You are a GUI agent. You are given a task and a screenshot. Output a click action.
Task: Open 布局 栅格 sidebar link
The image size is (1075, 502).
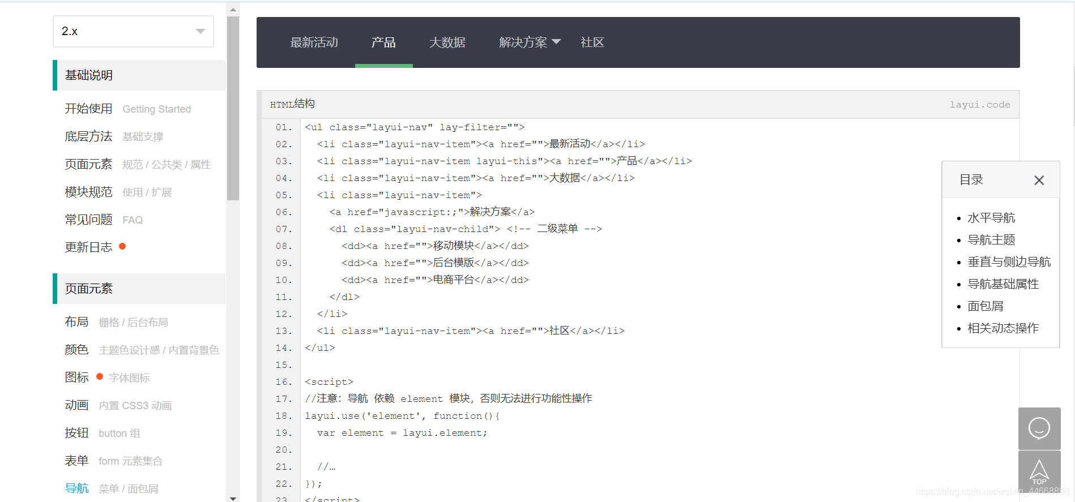point(116,322)
